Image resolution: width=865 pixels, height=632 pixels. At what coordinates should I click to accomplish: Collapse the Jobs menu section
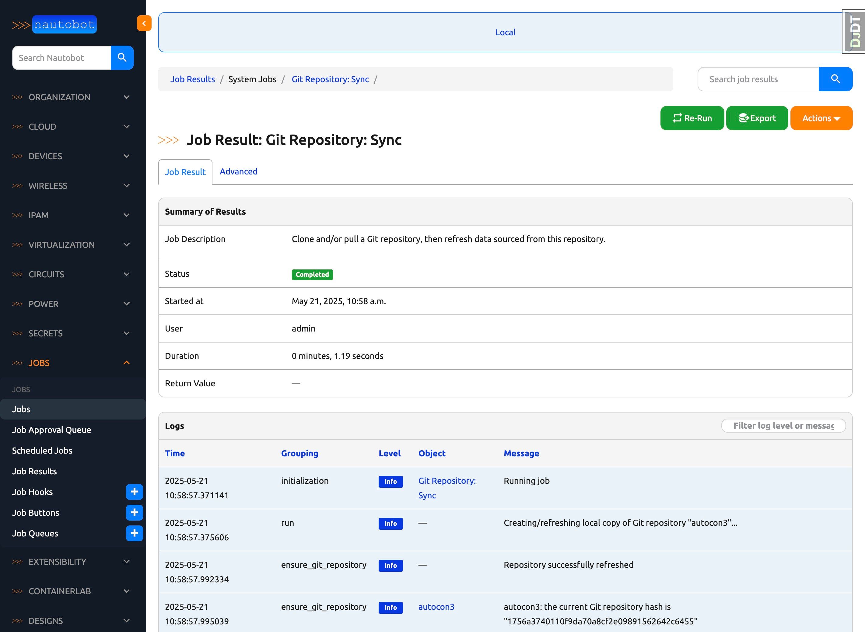point(71,363)
